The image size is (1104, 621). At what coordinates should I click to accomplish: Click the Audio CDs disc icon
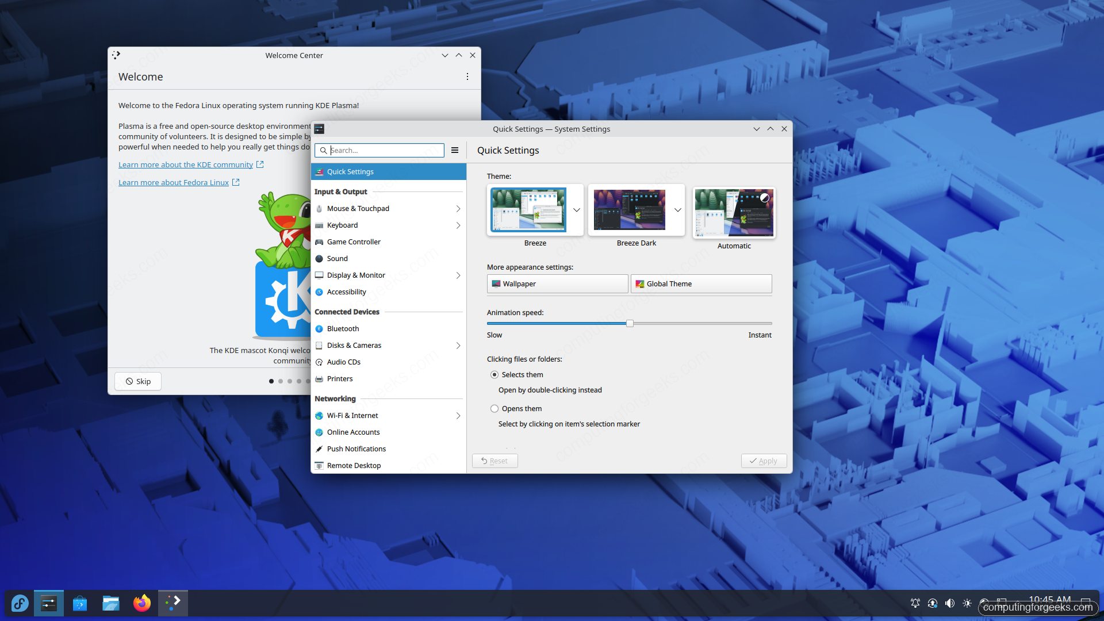click(x=319, y=362)
